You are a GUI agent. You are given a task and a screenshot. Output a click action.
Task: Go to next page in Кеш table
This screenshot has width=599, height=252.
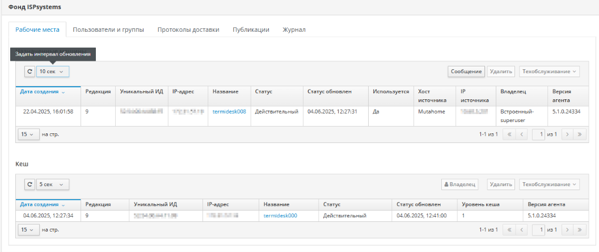pos(566,230)
